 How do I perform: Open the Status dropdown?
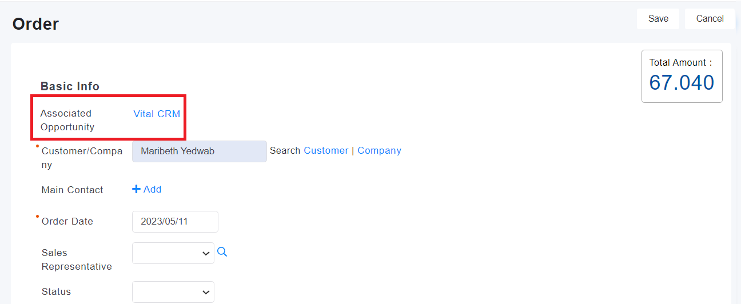(173, 292)
